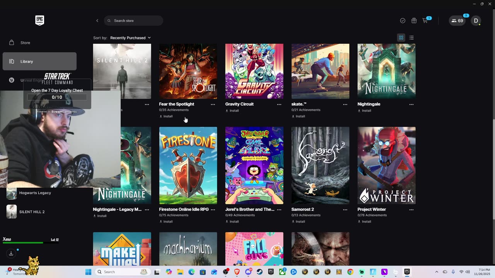Open skate. cover art
Image resolution: width=495 pixels, height=278 pixels.
click(x=320, y=71)
